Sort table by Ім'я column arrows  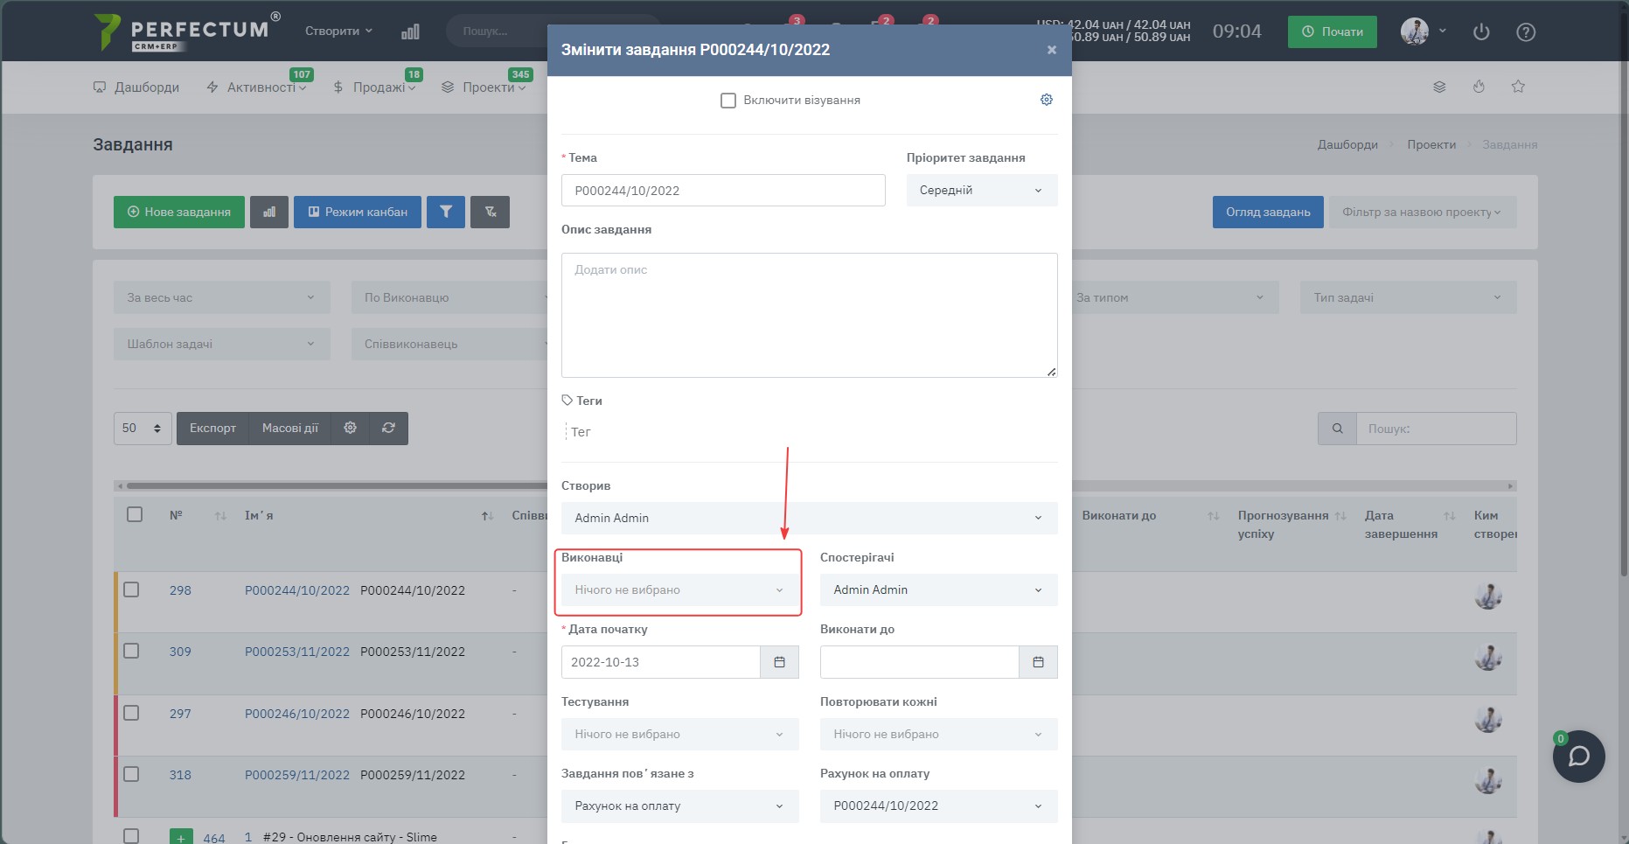pos(488,516)
